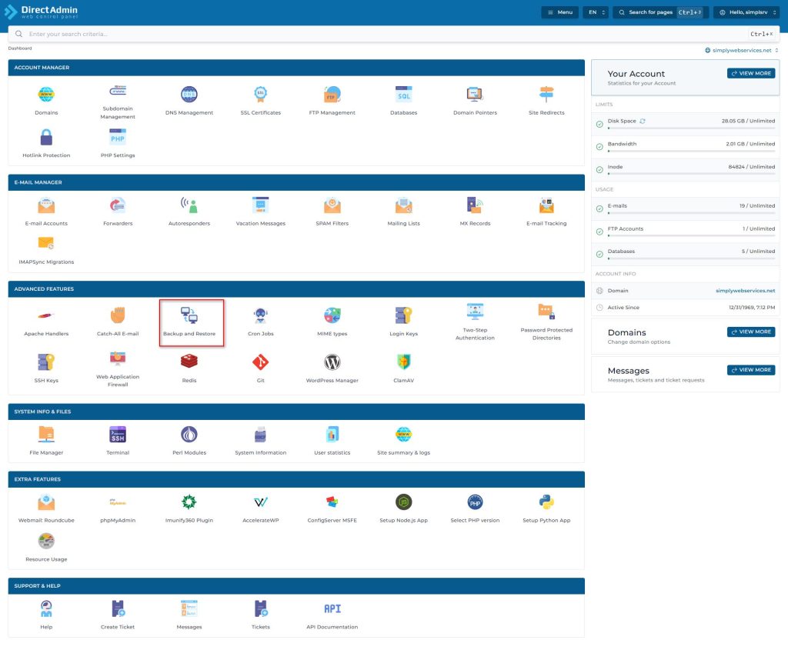This screenshot has height=650, width=788.
Task: Open simplywebservices.net link in Account Info
Action: pyautogui.click(x=745, y=291)
